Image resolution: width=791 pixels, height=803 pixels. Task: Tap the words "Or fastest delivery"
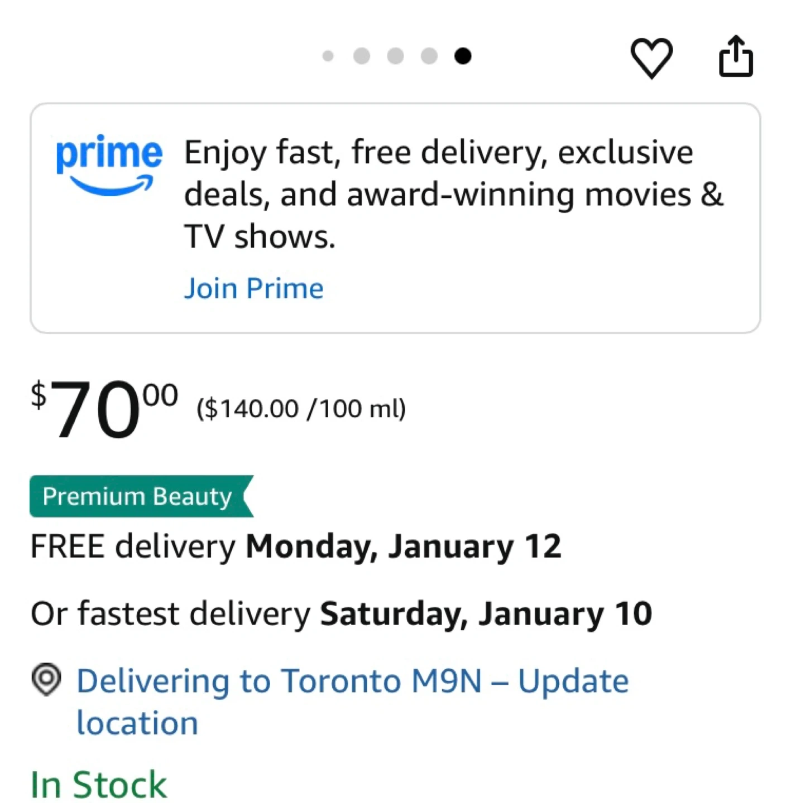click(170, 613)
